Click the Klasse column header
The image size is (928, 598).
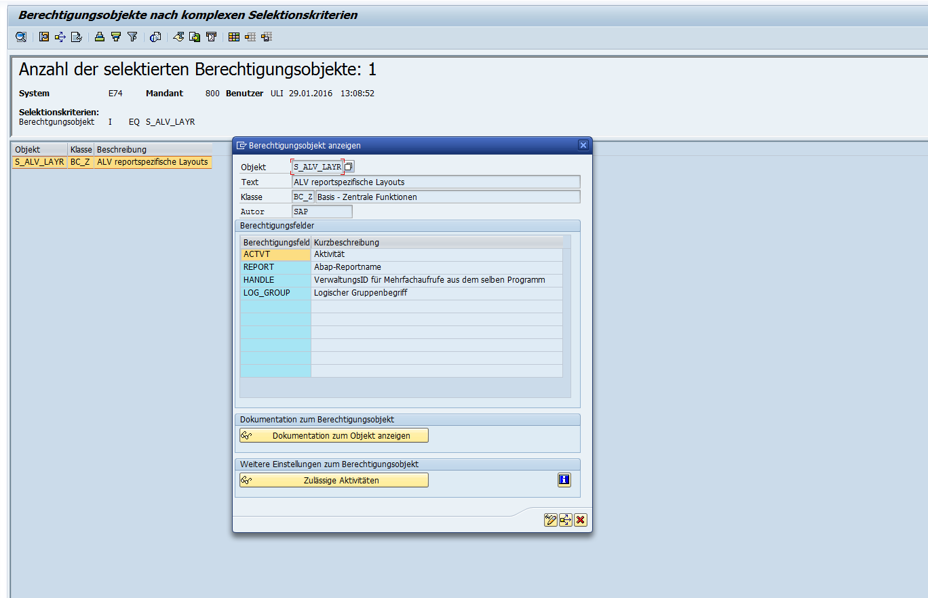click(x=81, y=149)
